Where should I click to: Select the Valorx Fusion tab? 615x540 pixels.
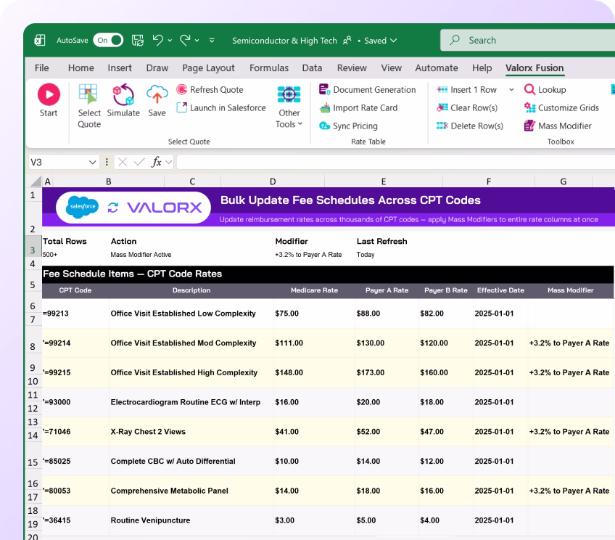[x=534, y=68]
